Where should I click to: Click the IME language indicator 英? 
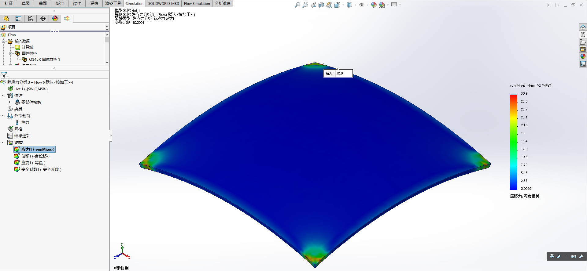click(552, 256)
